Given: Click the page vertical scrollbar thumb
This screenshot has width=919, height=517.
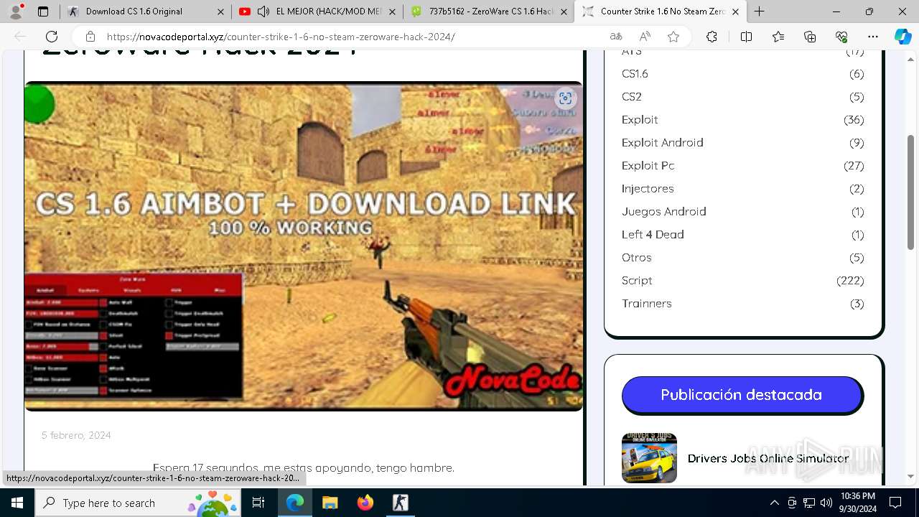Looking at the screenshot, I should 911,192.
